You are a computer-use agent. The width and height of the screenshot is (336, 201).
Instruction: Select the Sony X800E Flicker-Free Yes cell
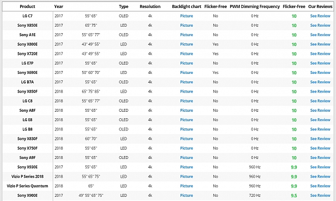coord(215,44)
